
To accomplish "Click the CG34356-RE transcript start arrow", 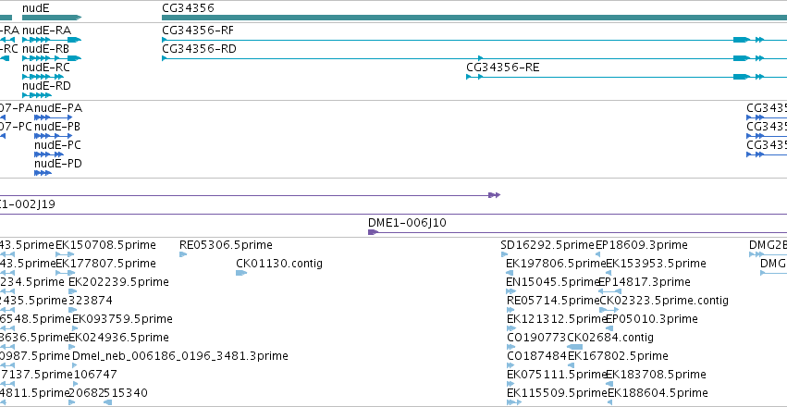I will pyautogui.click(x=469, y=77).
